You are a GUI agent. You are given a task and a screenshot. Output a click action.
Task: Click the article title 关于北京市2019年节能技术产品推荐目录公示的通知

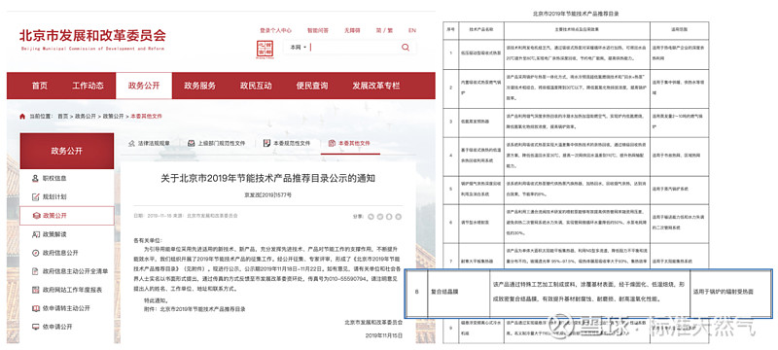click(268, 179)
